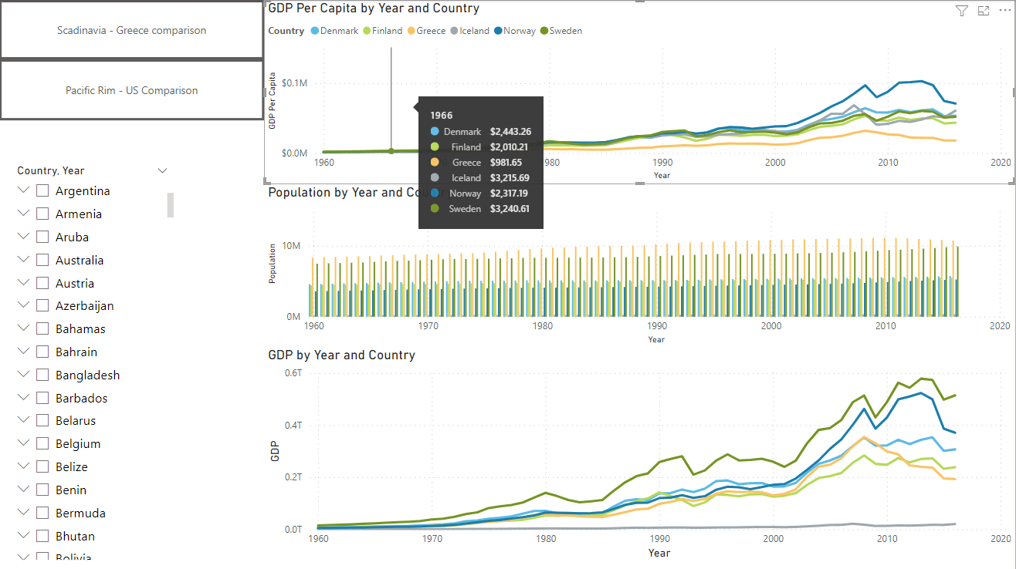Switch to Pacific Rim - US Comparison view
This screenshot has height=569, width=1016.
pyautogui.click(x=131, y=90)
